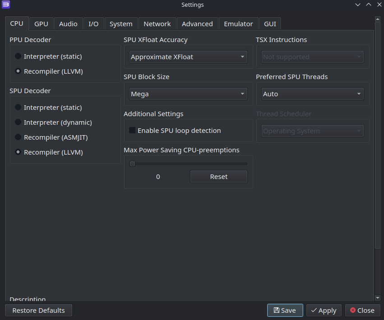Viewport: 384px width, 320px height.
Task: Open the GUI tab
Action: click(x=270, y=24)
